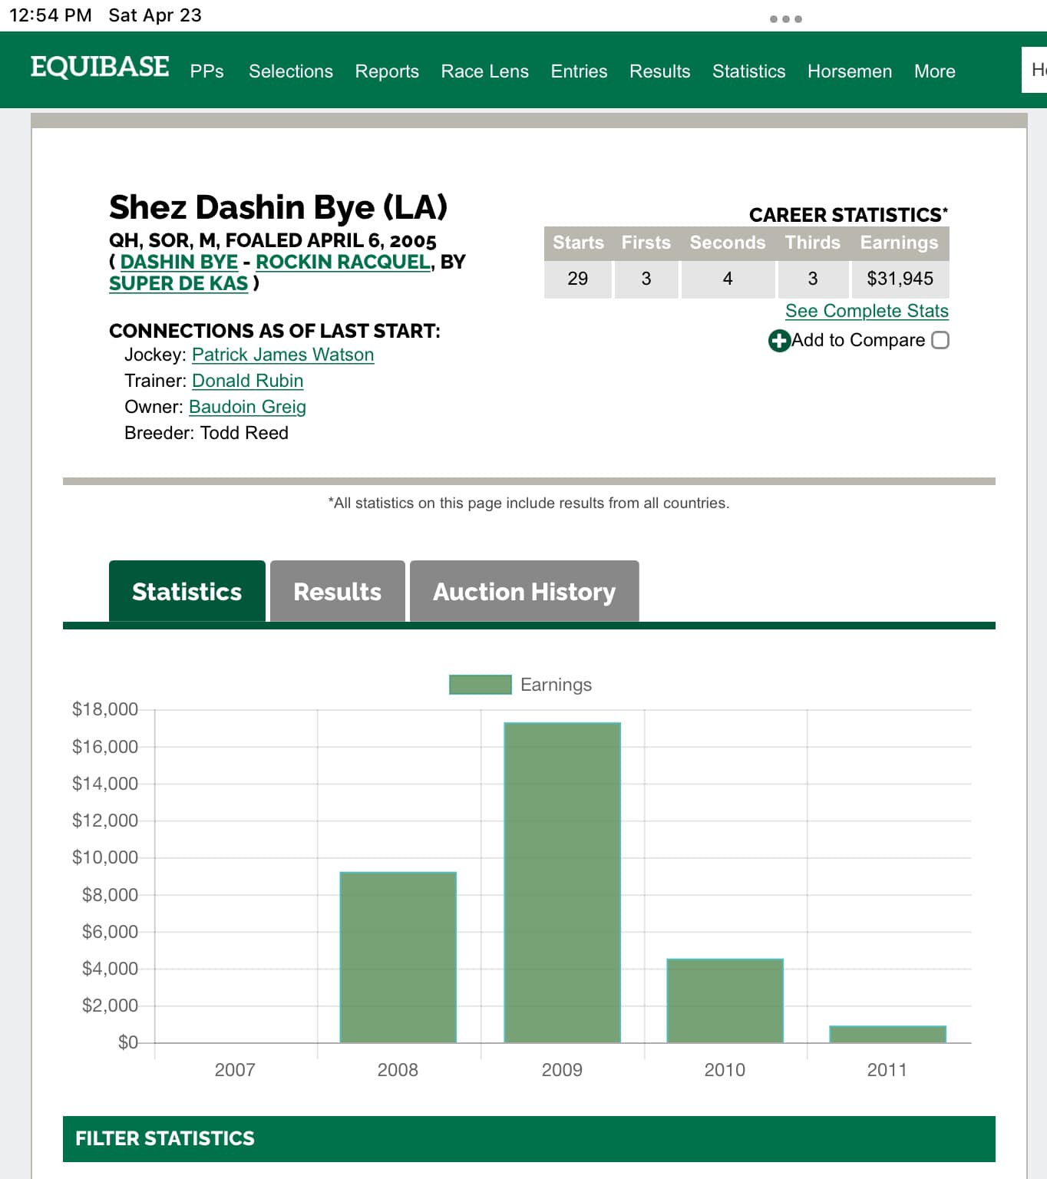This screenshot has height=1179, width=1047.
Task: Click the $18,000 axis label
Action: [105, 709]
